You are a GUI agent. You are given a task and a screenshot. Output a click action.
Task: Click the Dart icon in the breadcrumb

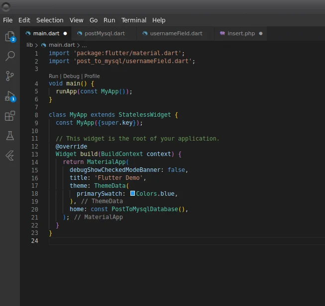tap(43, 45)
